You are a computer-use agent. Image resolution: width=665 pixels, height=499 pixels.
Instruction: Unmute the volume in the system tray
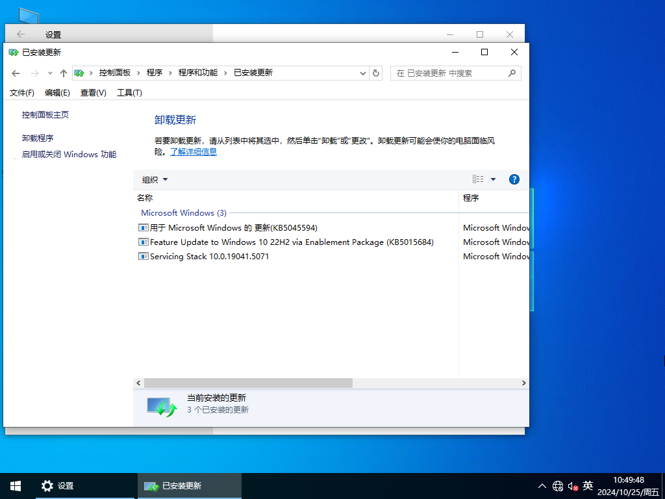(x=572, y=485)
